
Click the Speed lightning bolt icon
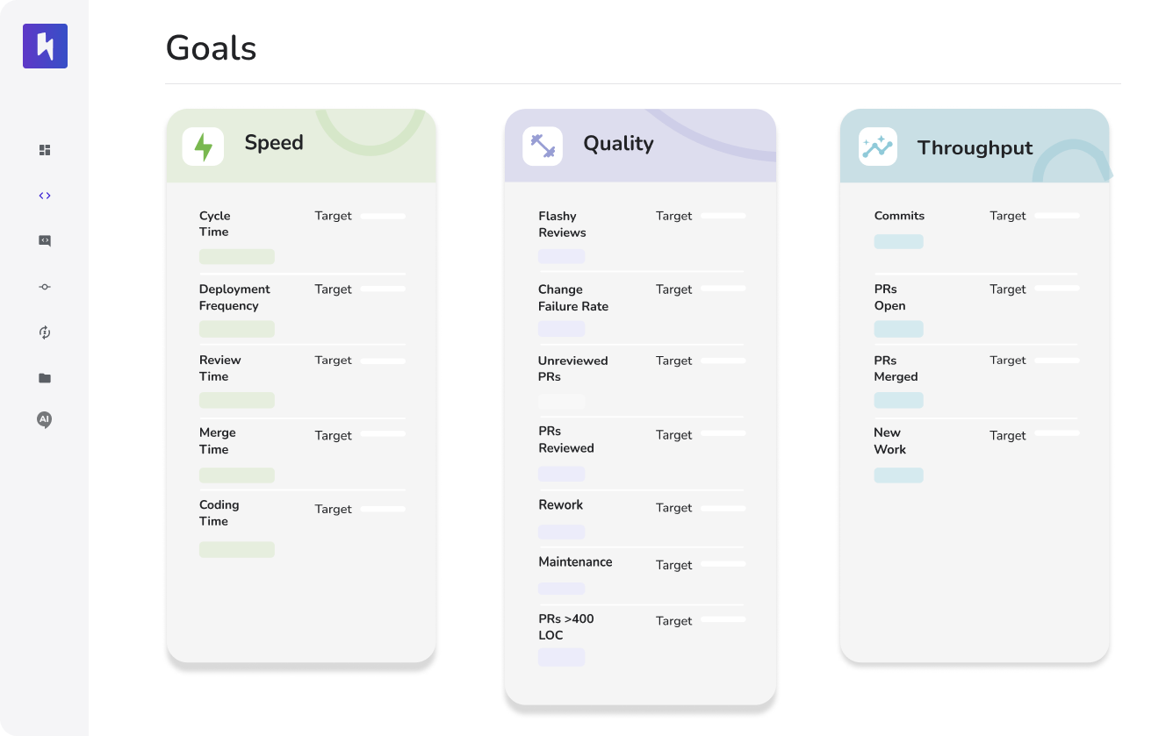203,146
